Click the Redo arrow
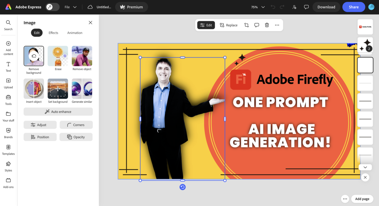 pos(282,7)
